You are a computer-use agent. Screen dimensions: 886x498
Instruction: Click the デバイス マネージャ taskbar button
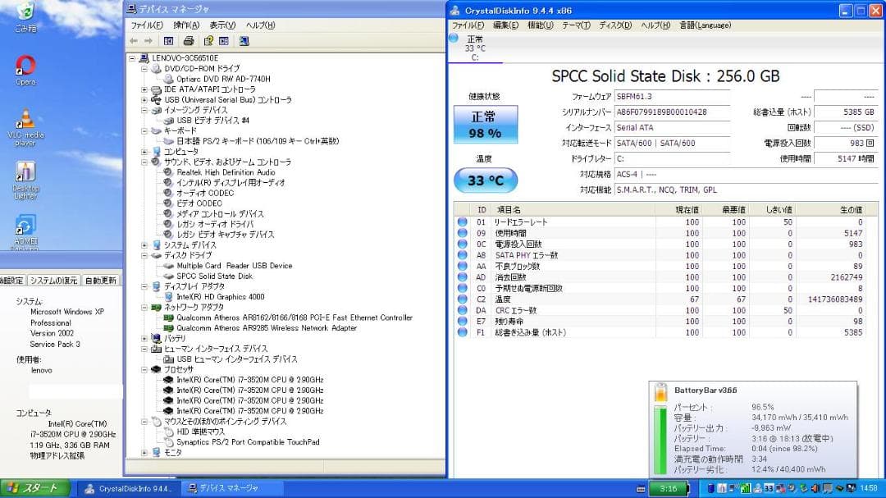pos(231,488)
